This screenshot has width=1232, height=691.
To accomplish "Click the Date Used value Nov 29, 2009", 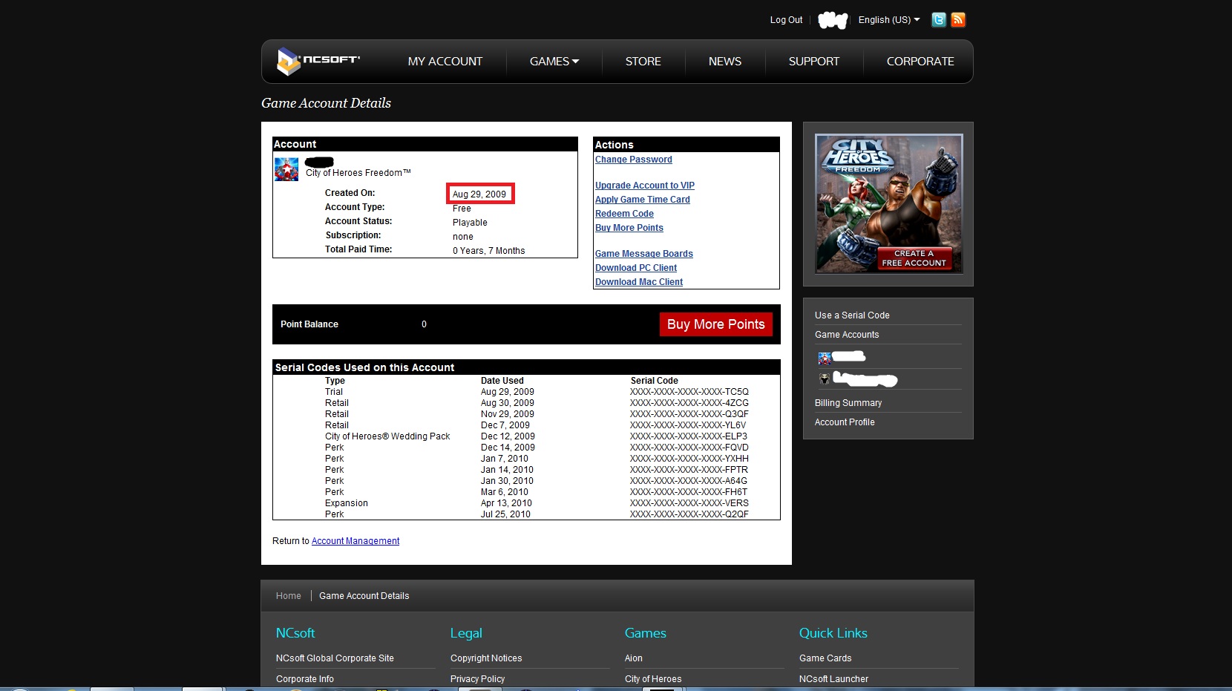I will click(508, 414).
